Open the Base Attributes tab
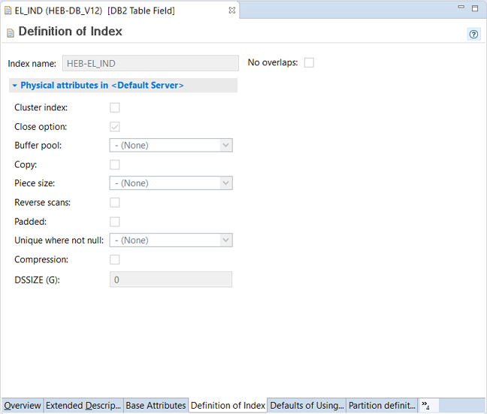Screen dimensions: 487x414 pyautogui.click(x=156, y=406)
